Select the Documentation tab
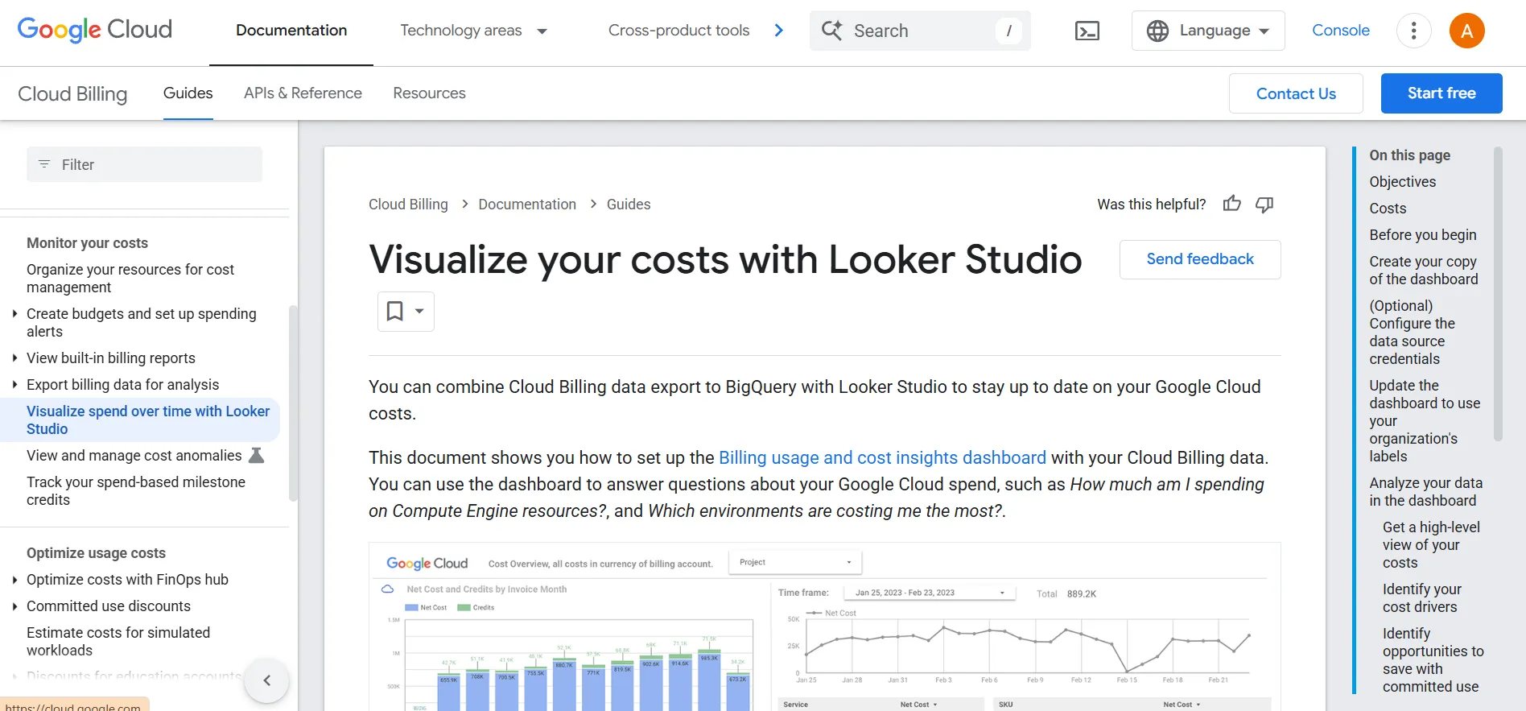Screen dimensions: 1526x711 click(x=291, y=31)
